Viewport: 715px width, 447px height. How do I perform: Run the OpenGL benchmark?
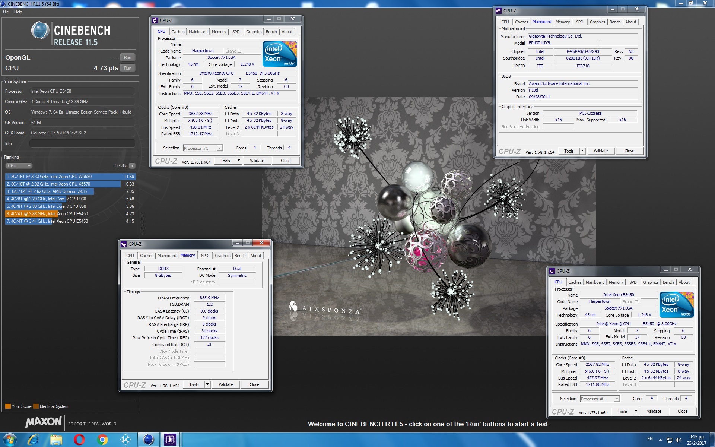127,58
